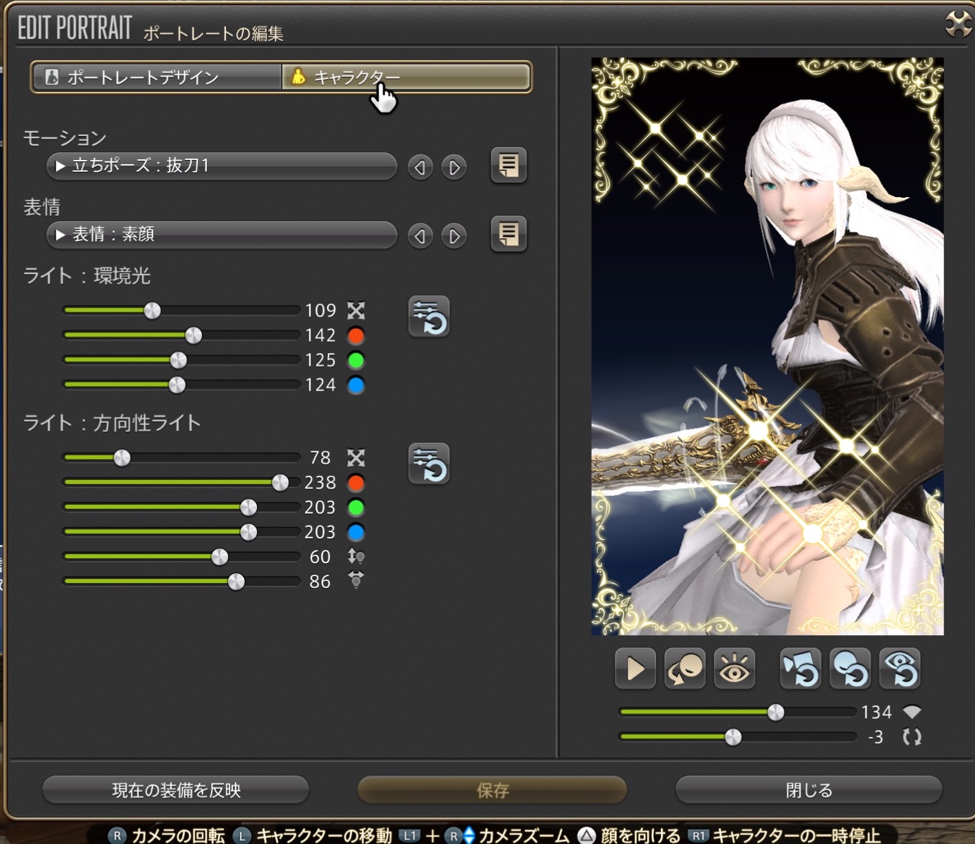The image size is (975, 844).
Task: Click the horizontal light angle icon beside 86
Action: coord(356,581)
